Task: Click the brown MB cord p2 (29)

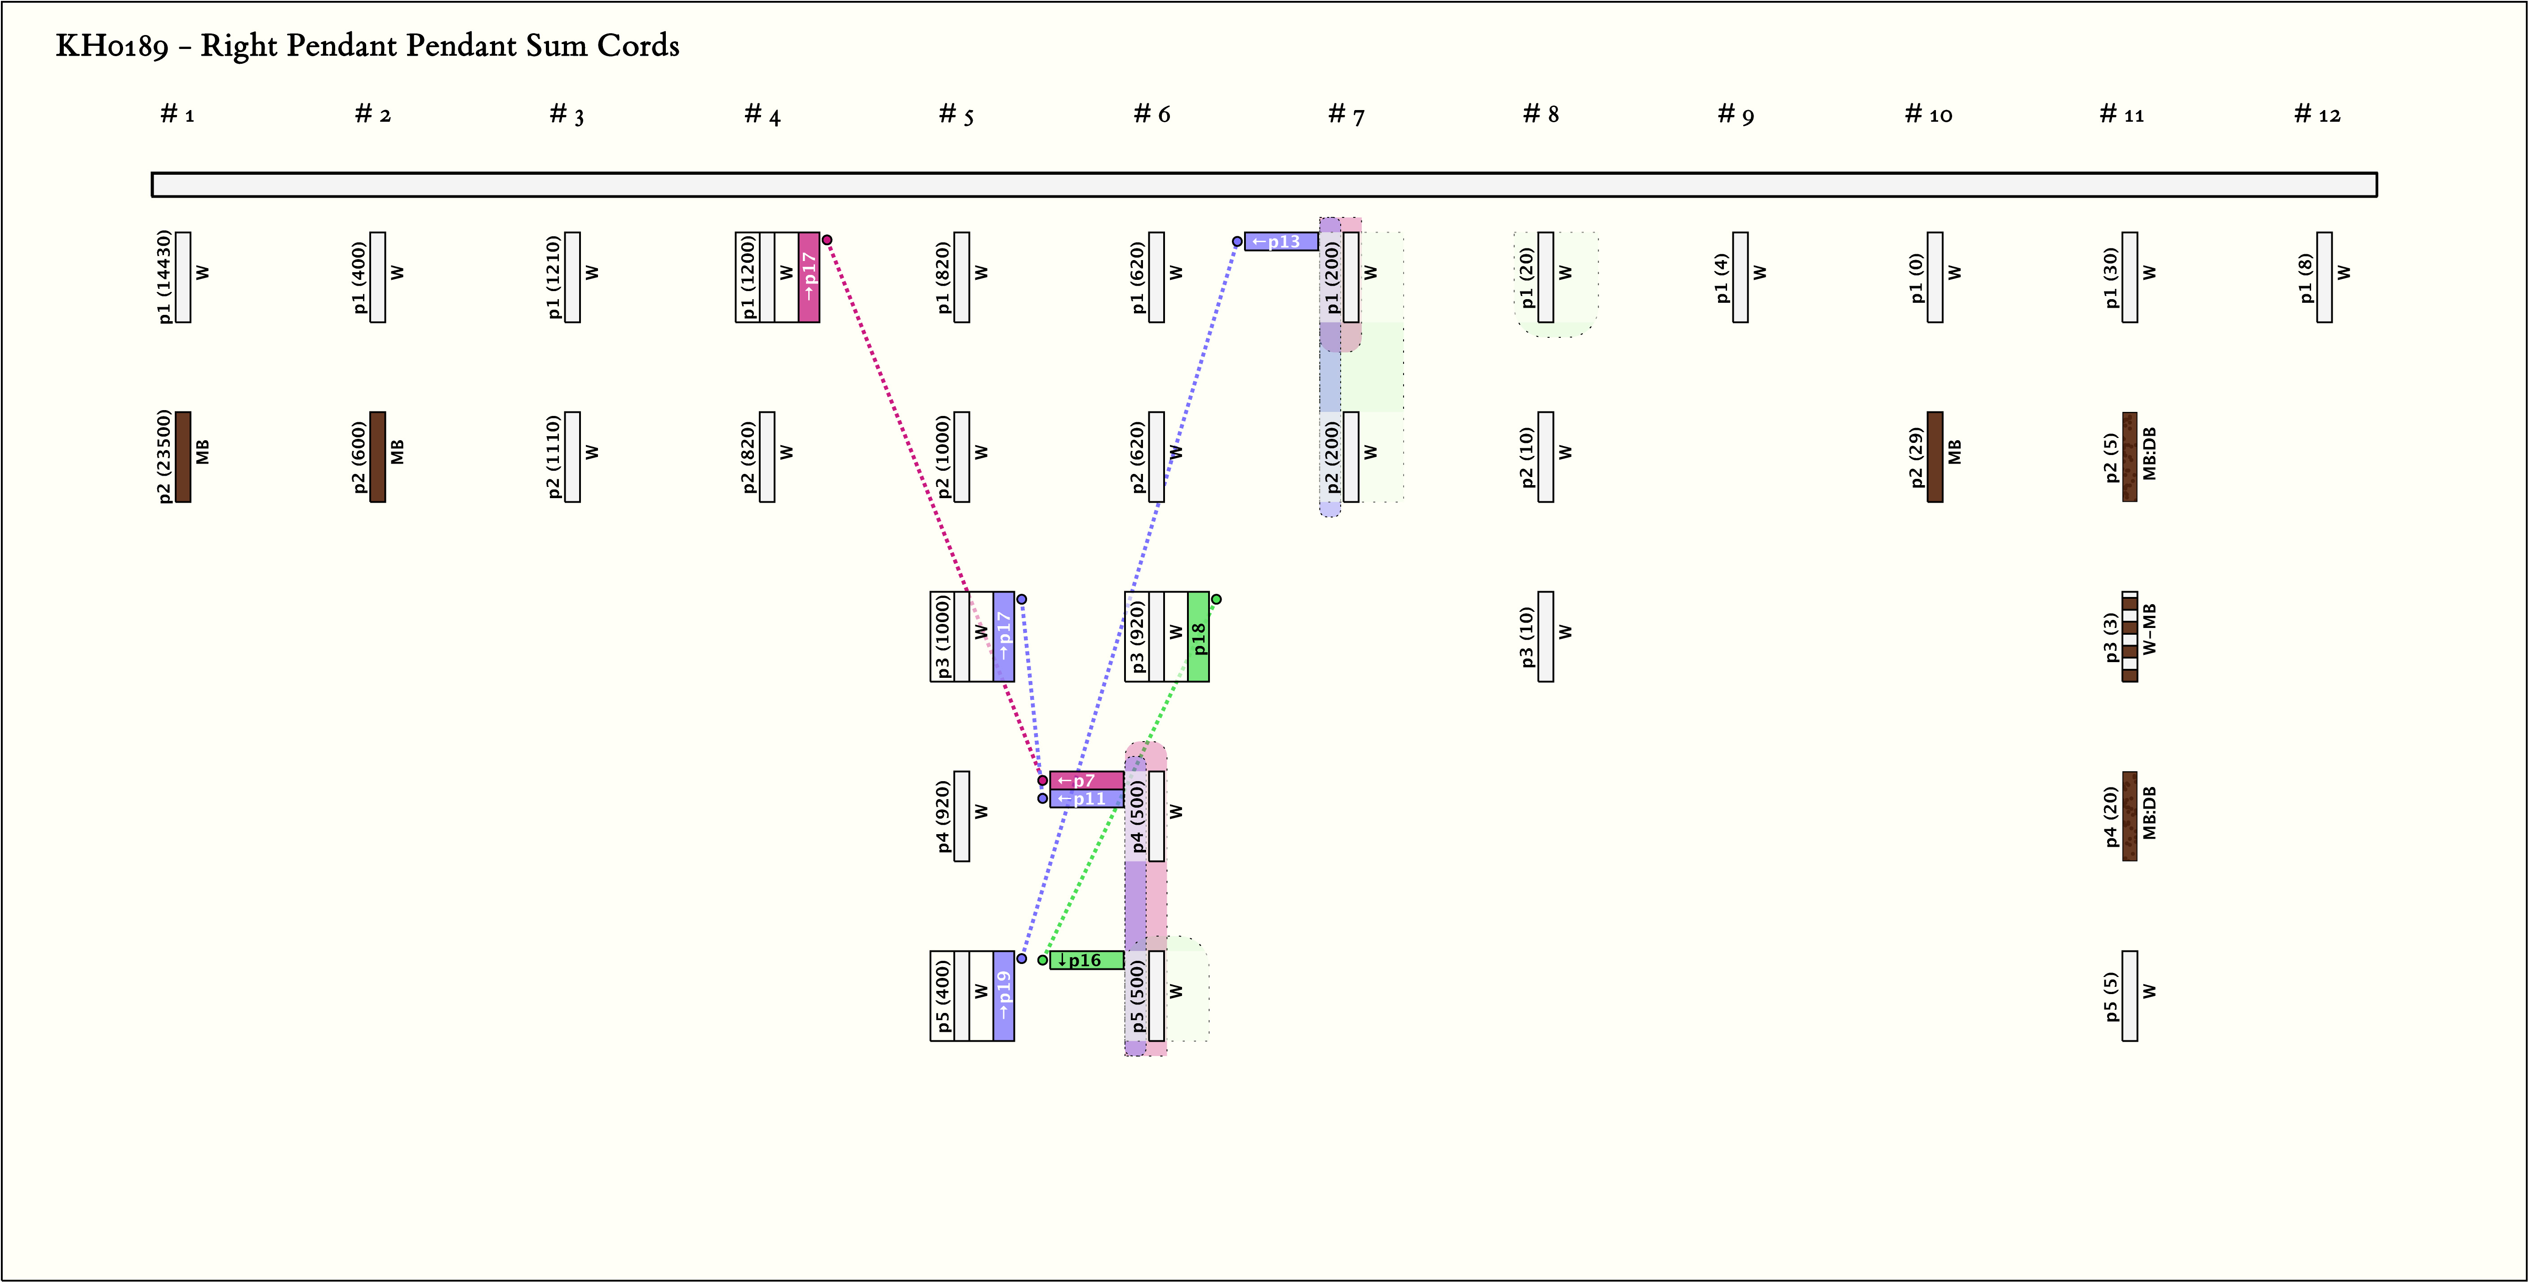Action: tap(1934, 456)
